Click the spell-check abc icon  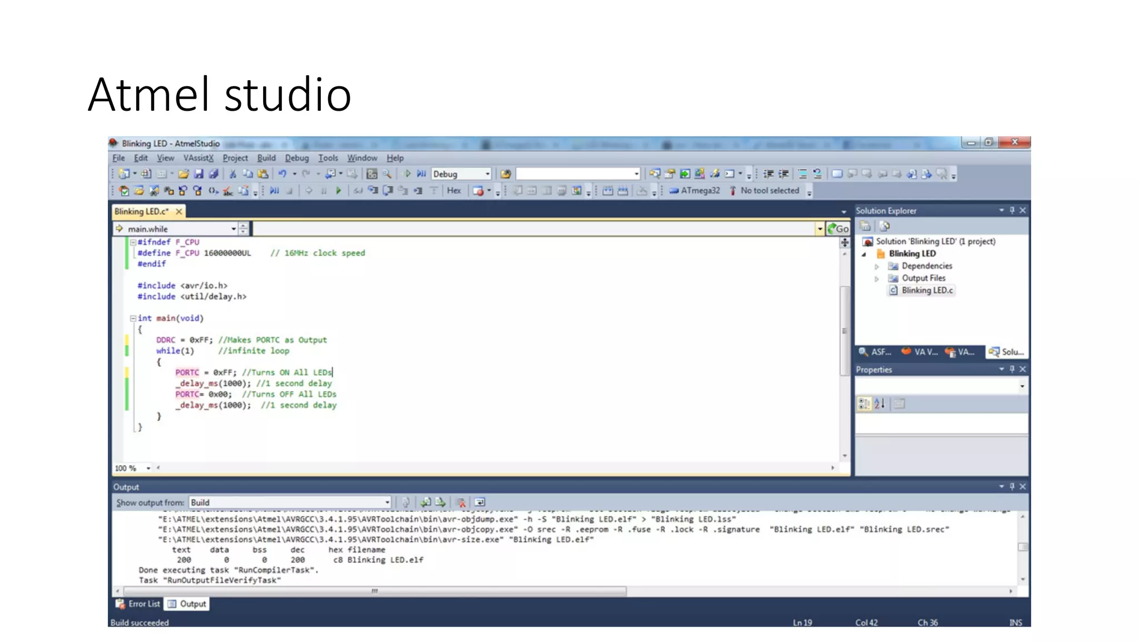click(x=228, y=191)
